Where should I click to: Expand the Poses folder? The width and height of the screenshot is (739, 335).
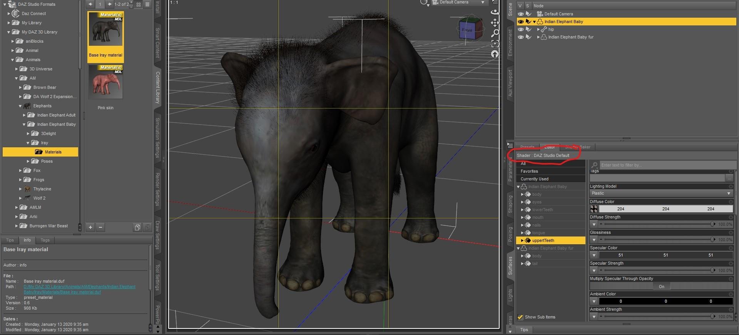[x=28, y=161]
